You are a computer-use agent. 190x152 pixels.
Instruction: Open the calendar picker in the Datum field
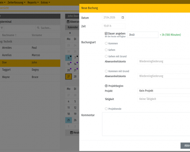tap(123, 17)
